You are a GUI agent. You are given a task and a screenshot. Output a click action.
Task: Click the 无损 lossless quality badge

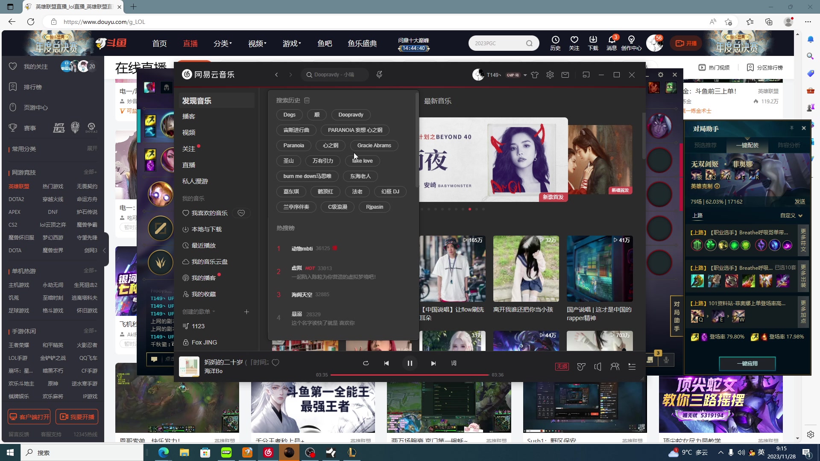point(562,366)
